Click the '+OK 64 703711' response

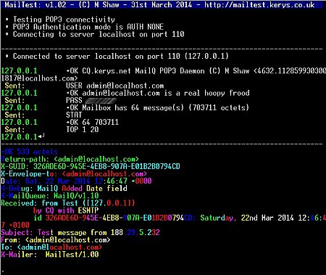pyautogui.click(x=93, y=122)
